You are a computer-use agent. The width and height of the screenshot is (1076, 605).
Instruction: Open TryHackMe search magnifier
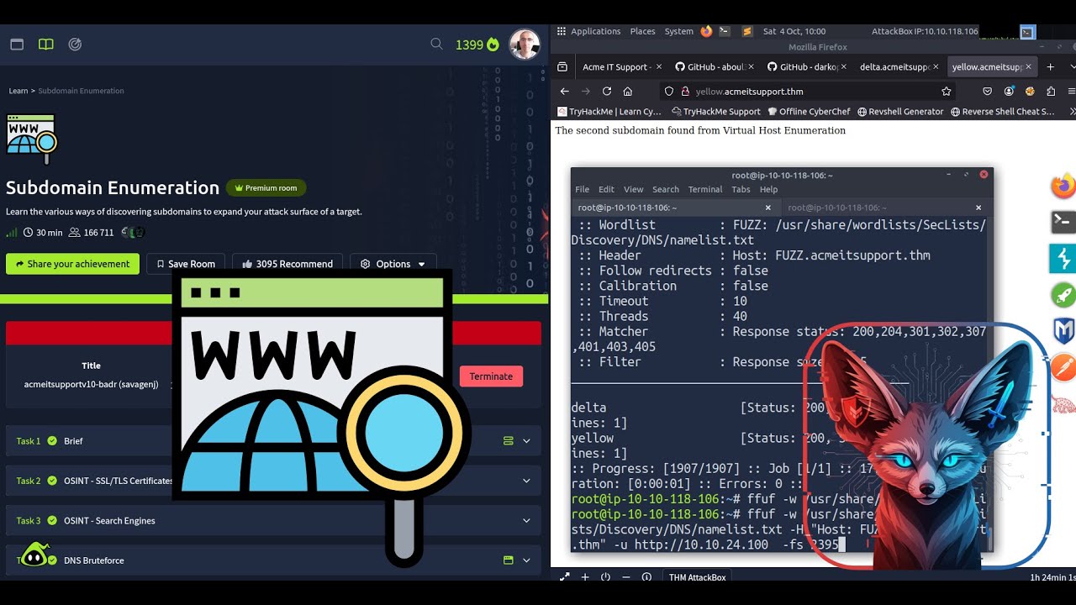(436, 44)
